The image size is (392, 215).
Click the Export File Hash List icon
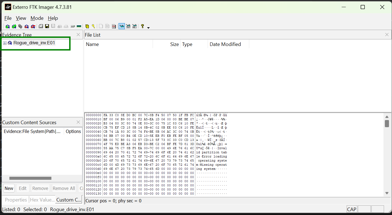(x=107, y=26)
